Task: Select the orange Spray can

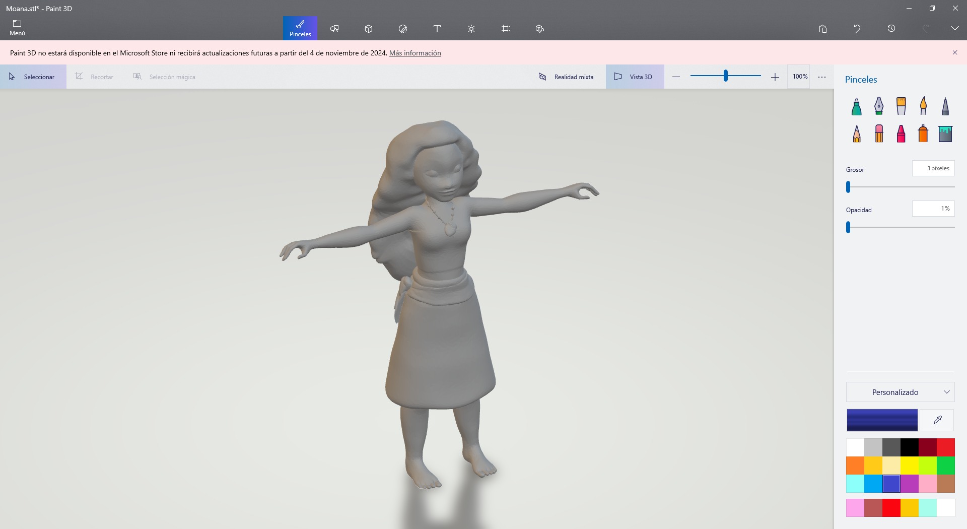Action: click(x=923, y=134)
